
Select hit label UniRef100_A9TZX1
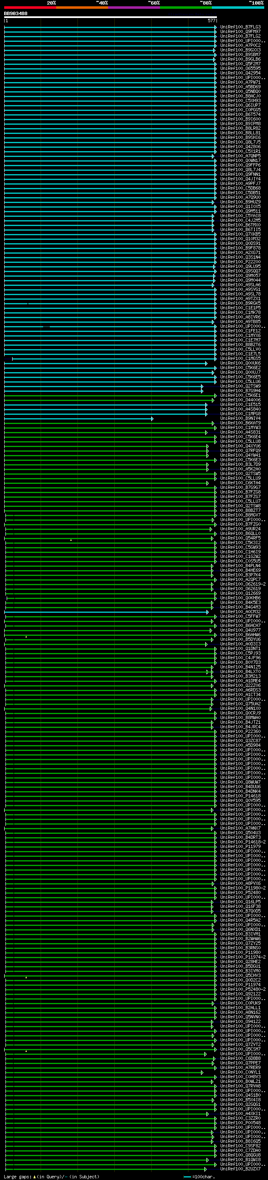click(240, 299)
